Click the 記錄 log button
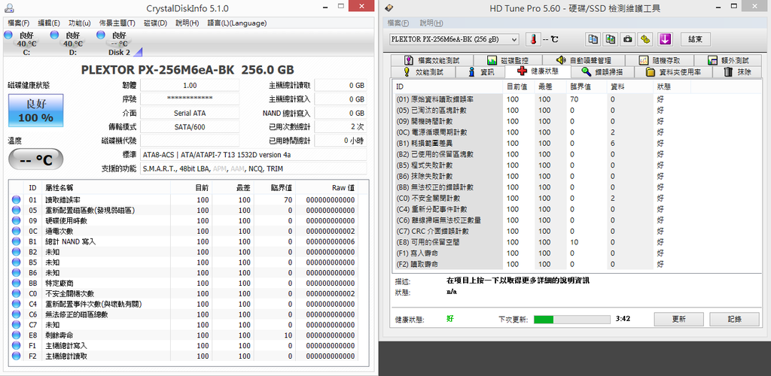Image resolution: width=771 pixels, height=376 pixels. coord(735,319)
